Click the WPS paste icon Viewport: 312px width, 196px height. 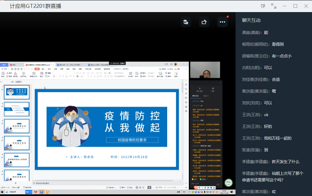tap(3, 73)
